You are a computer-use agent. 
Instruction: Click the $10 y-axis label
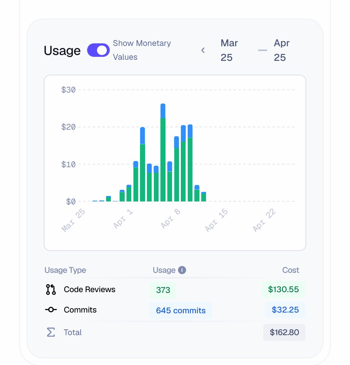tap(68, 165)
